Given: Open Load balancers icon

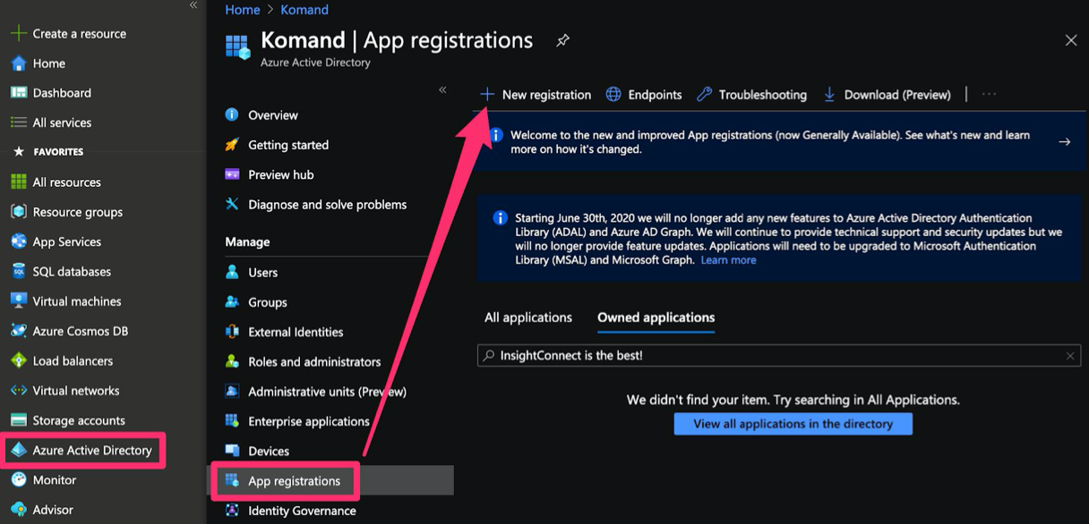Looking at the screenshot, I should point(18,361).
